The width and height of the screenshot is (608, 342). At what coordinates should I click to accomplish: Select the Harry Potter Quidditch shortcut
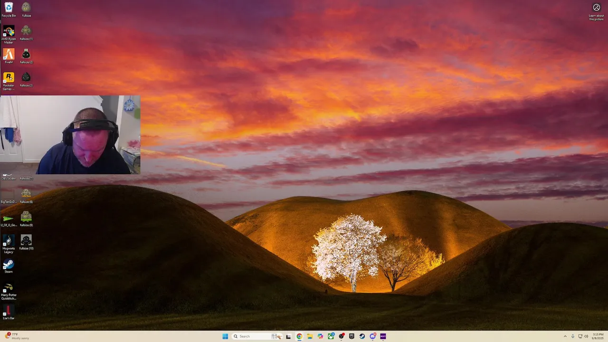pos(9,291)
